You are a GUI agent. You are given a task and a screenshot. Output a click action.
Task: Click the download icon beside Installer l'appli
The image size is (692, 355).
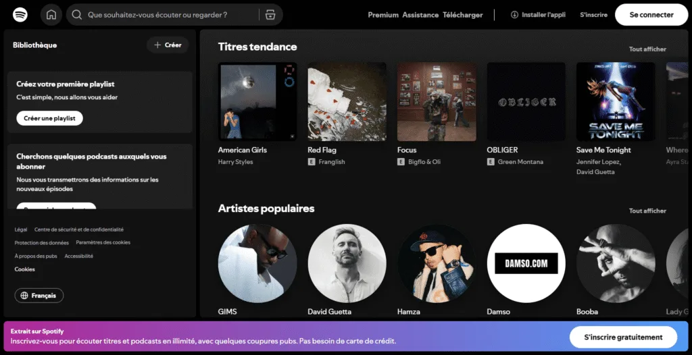514,15
